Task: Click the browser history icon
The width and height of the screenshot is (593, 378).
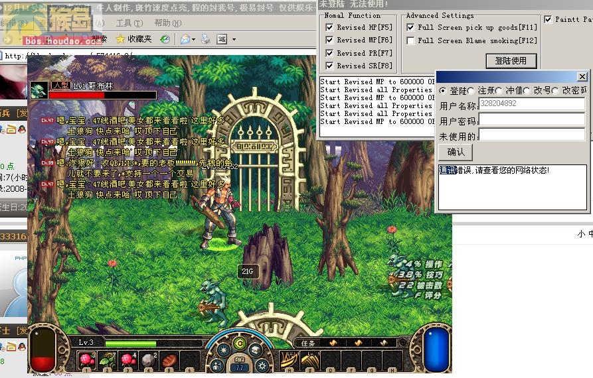Action: (165, 39)
